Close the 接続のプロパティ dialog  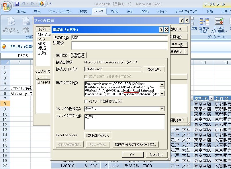[166, 30]
